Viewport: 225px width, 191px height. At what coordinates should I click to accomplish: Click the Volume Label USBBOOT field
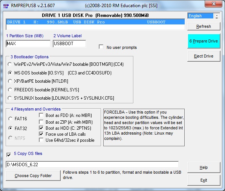point(69,44)
